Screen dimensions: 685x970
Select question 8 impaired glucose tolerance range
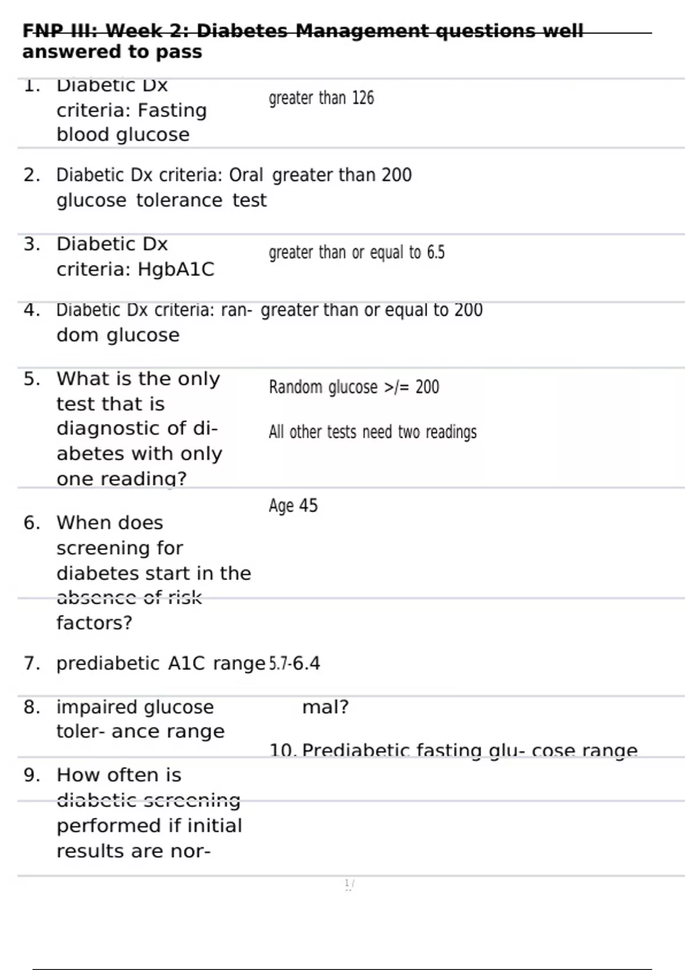click(x=140, y=719)
